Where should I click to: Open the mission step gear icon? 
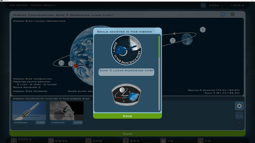(239, 106)
